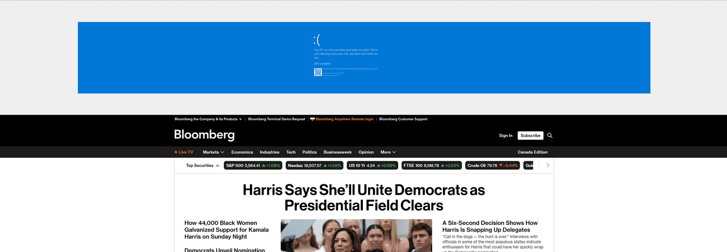Open the US 10 Yr ticker
The image size is (727, 252).
373,166
